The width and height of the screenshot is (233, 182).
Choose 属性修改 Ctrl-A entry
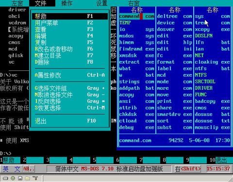[x=70, y=75]
